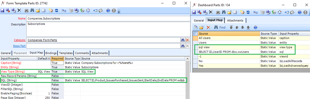Click Delete X icon in Dashboard Parts main toolbar
Screen dimensions: 310x99
(211, 12)
